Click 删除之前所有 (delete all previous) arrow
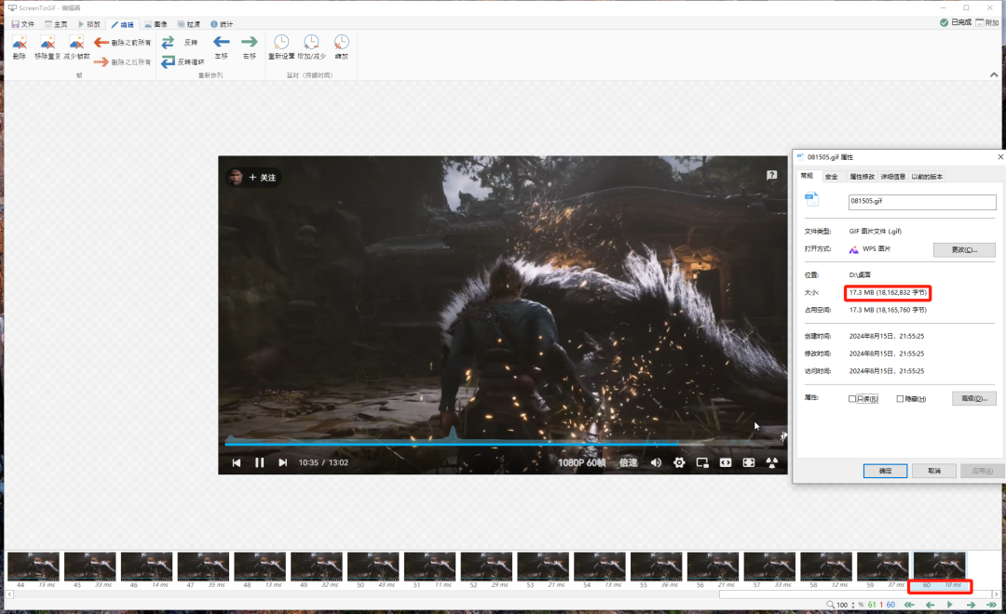The image size is (1006, 614). [x=102, y=42]
